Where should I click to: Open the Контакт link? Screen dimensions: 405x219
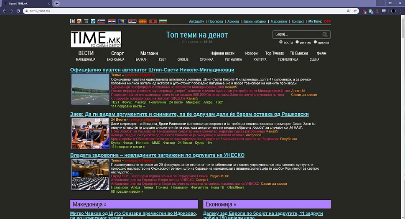point(298,21)
